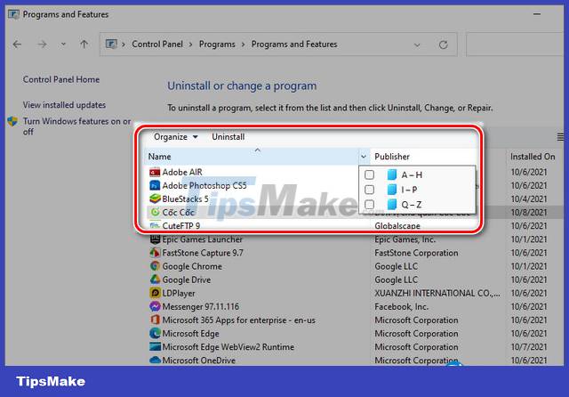This screenshot has width=569, height=397.
Task: Expand the chevron after Control Panel breadcrumb
Action: click(x=190, y=45)
